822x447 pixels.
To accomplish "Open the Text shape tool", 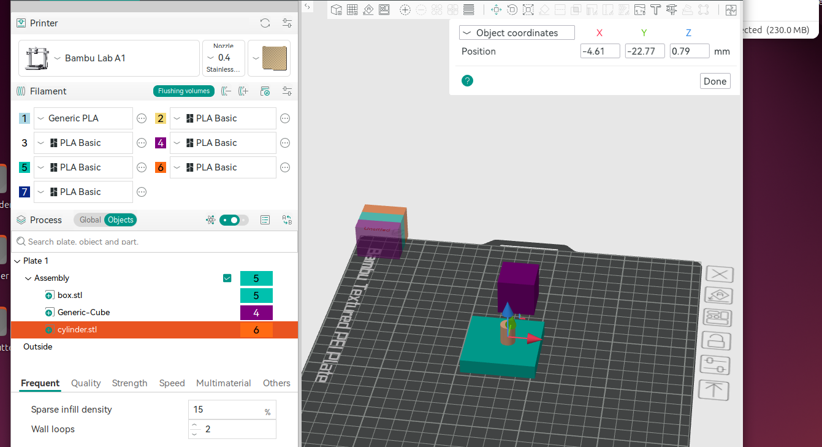I will point(655,10).
